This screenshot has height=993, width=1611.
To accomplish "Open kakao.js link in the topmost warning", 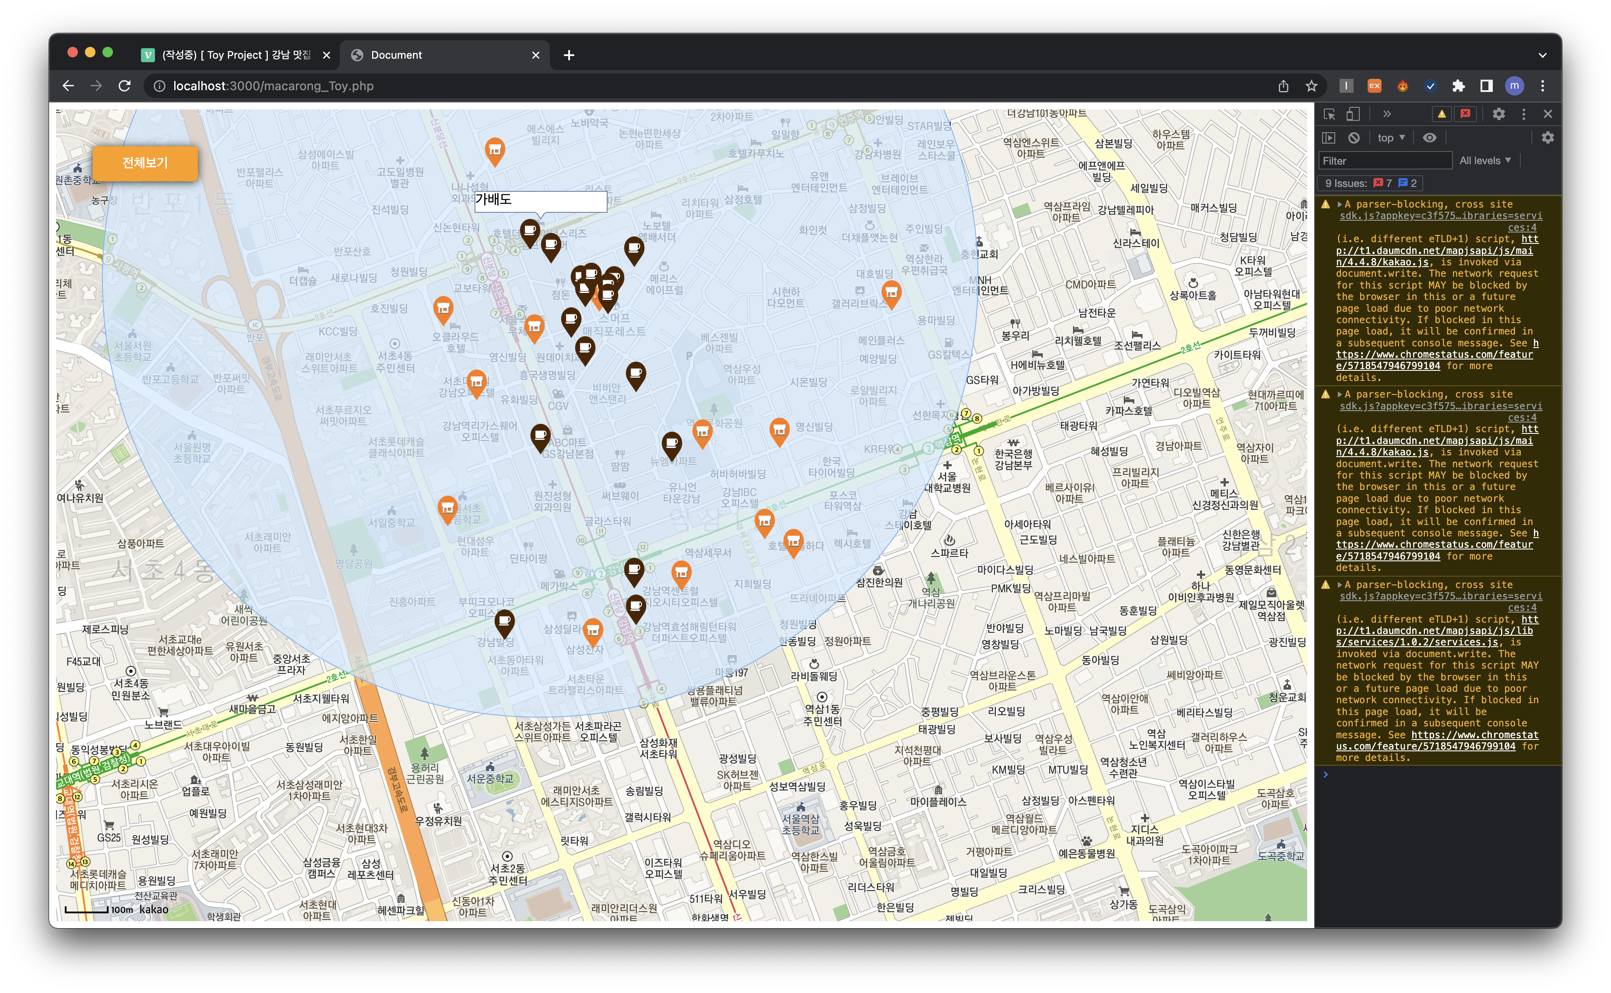I will 1436,250.
